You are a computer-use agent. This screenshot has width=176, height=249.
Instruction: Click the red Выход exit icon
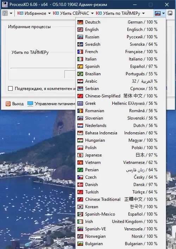pyautogui.click(x=8, y=104)
